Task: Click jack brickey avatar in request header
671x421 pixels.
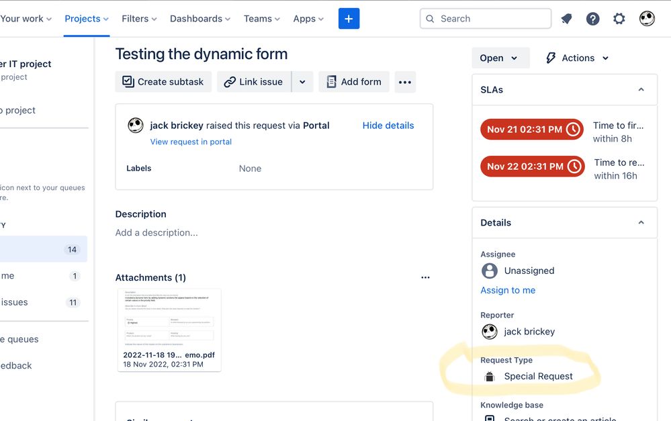Action: (136, 126)
